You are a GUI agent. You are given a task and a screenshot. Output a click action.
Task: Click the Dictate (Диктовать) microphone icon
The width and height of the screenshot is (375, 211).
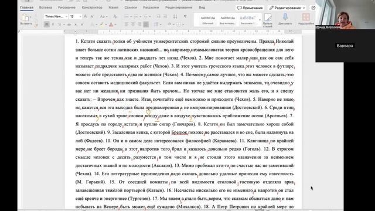285,19
